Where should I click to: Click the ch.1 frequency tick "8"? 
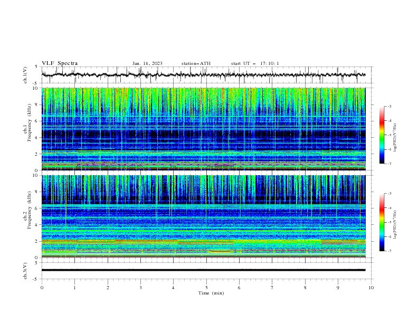coord(37,104)
